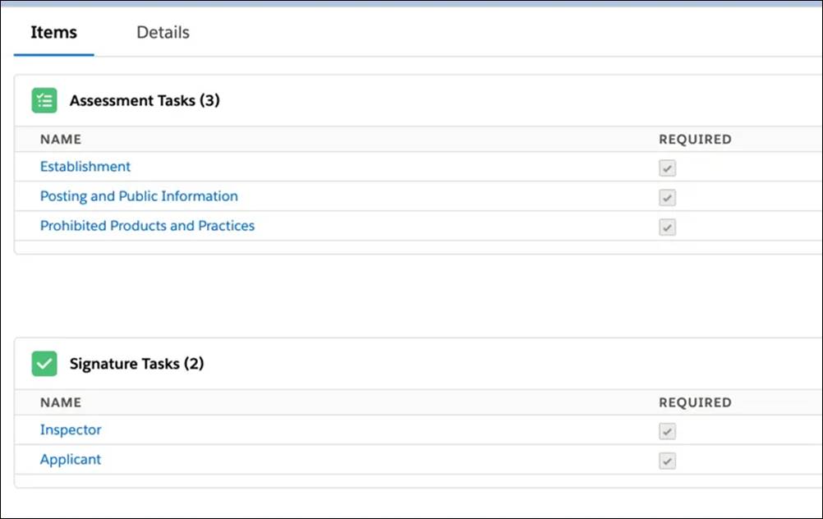Click the Signature Tasks checkmark icon
Viewport: 823px width, 519px height.
[44, 364]
